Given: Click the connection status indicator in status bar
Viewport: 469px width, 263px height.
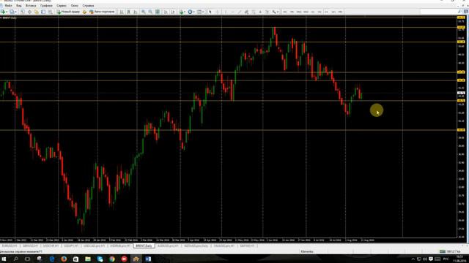Looking at the screenshot, I should (450, 251).
